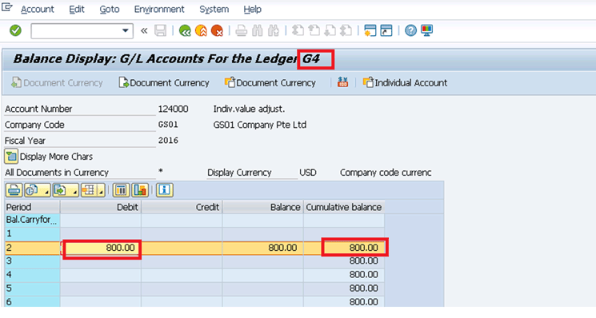Click the greyed-out Save disk icon
Viewport: 596px width, 318px height.
pyautogui.click(x=161, y=30)
